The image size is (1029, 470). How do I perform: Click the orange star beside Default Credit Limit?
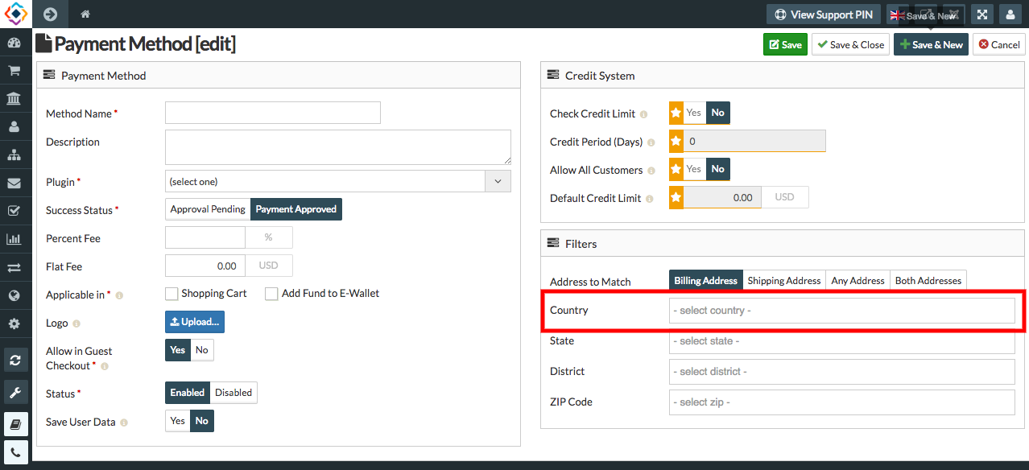[x=676, y=197]
